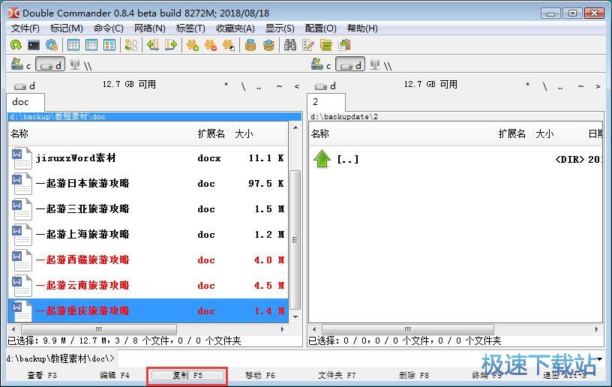Image resolution: width=612 pixels, height=387 pixels.
Task: Select the file jisuxzWord素材
Action: click(148, 158)
